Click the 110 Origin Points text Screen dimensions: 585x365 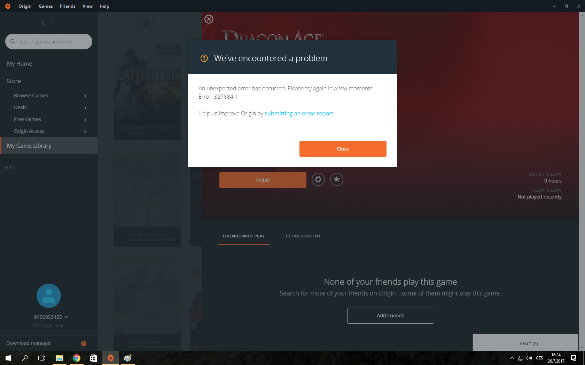point(49,326)
